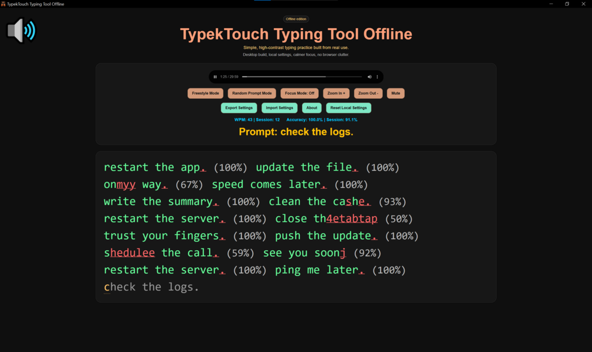Click the large speaker icon at top left
Image resolution: width=592 pixels, height=352 pixels.
coord(22,31)
